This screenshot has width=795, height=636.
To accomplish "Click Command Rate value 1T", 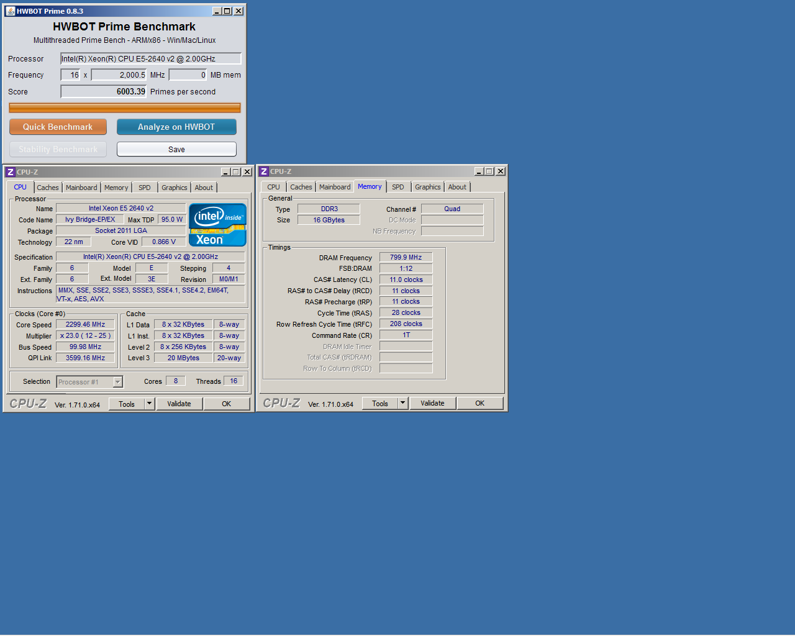I will tap(406, 335).
